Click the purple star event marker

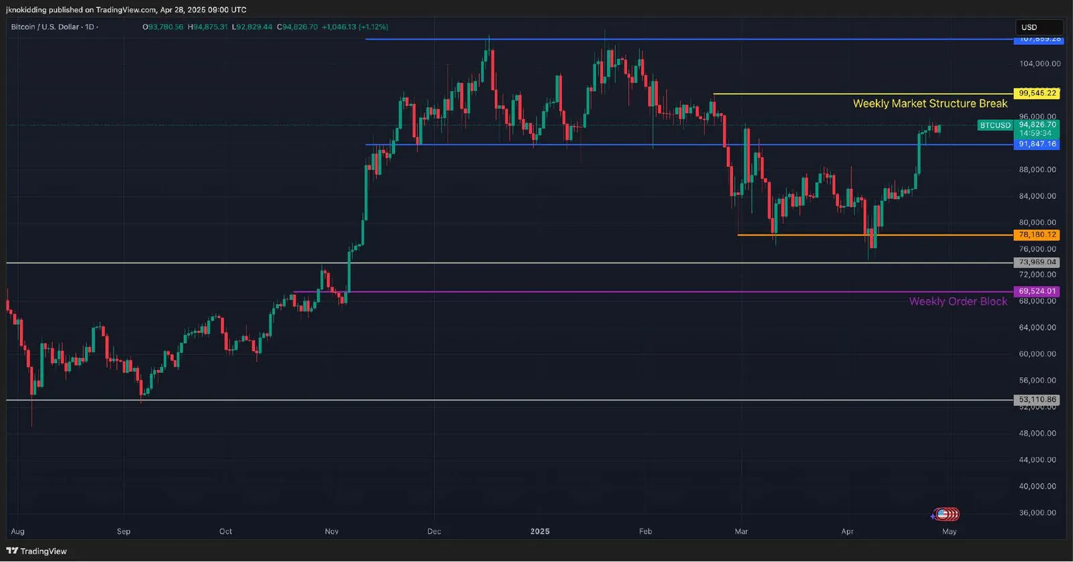933,516
